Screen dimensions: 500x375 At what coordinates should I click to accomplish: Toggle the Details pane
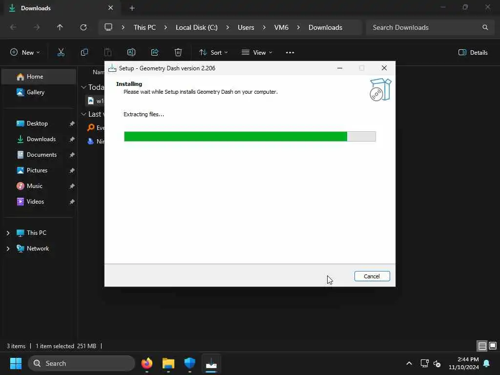click(473, 53)
